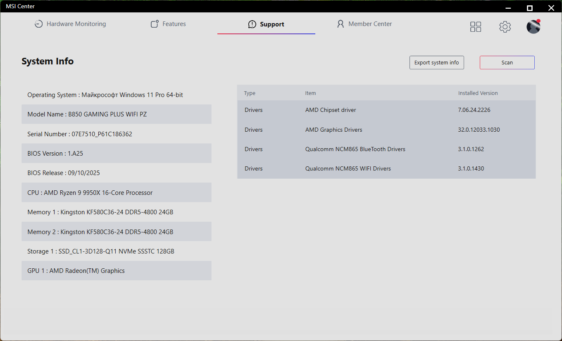This screenshot has width=562, height=341.
Task: Select the AMD Chipset driver row
Action: [386, 110]
